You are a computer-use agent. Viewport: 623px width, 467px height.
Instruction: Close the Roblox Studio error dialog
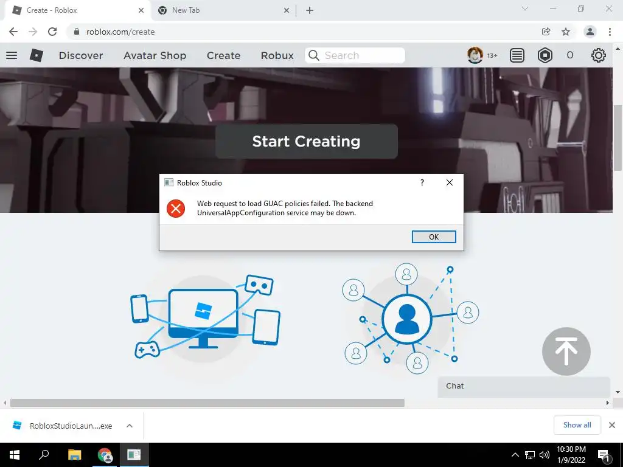point(450,182)
